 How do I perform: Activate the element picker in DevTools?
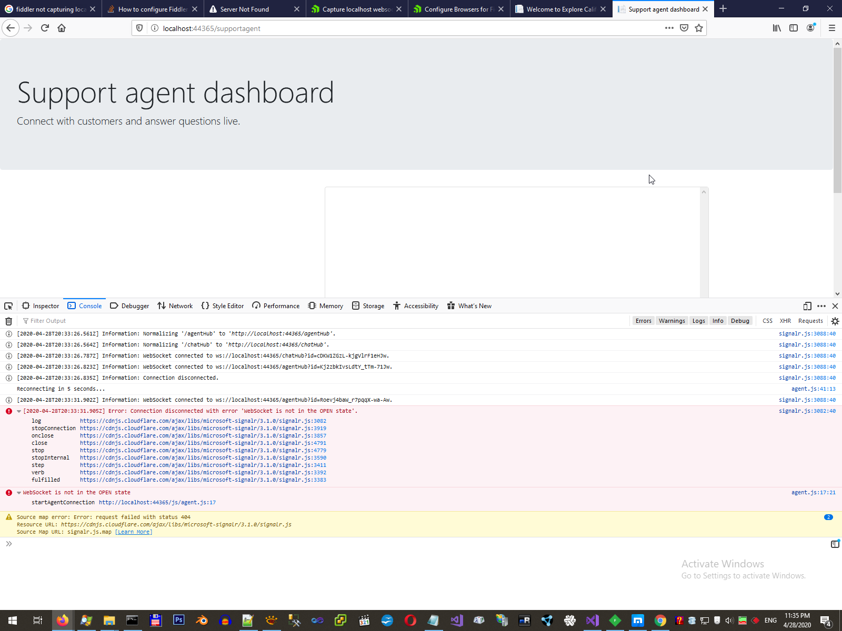click(x=8, y=306)
